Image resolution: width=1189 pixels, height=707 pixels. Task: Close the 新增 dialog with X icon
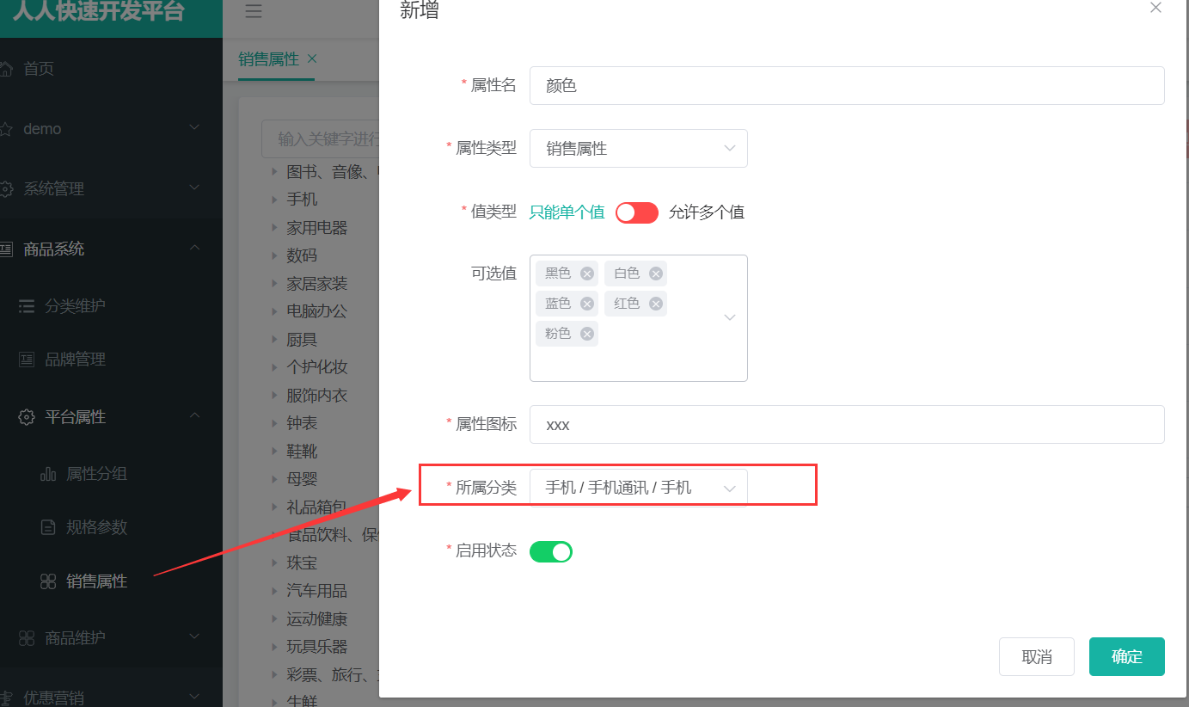click(x=1155, y=8)
